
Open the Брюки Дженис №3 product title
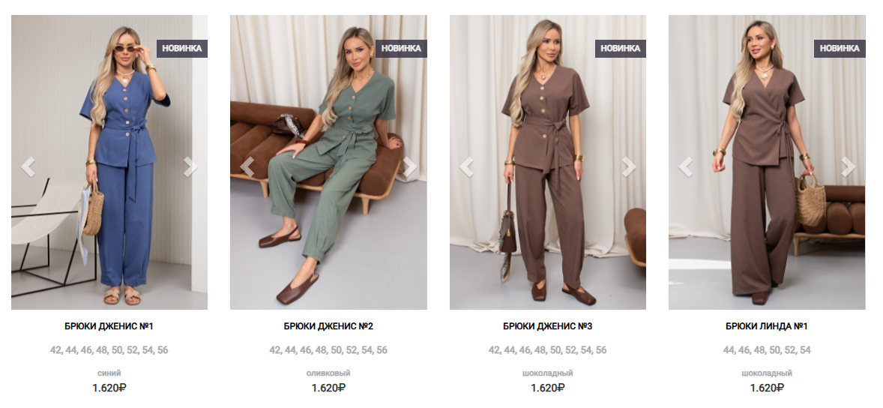click(547, 326)
